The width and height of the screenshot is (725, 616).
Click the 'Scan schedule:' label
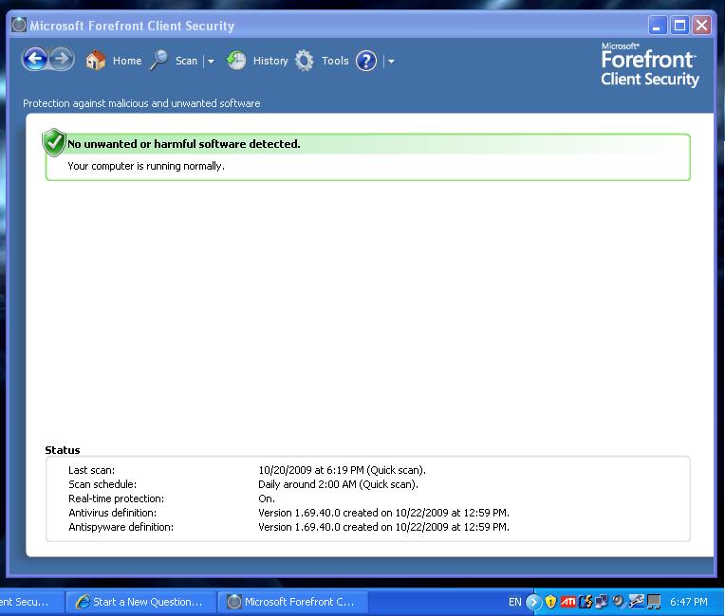coord(102,484)
